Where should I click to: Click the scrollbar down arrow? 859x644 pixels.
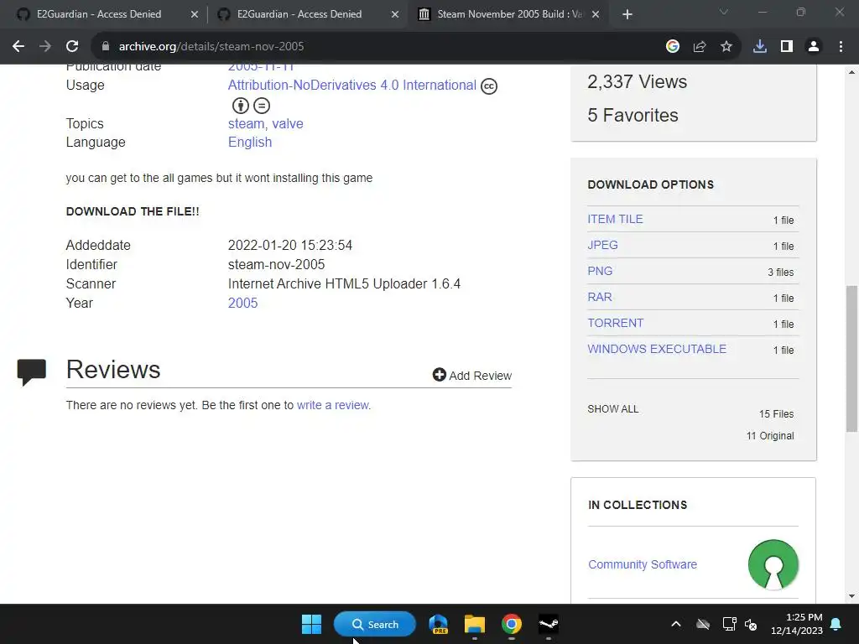pos(852,596)
